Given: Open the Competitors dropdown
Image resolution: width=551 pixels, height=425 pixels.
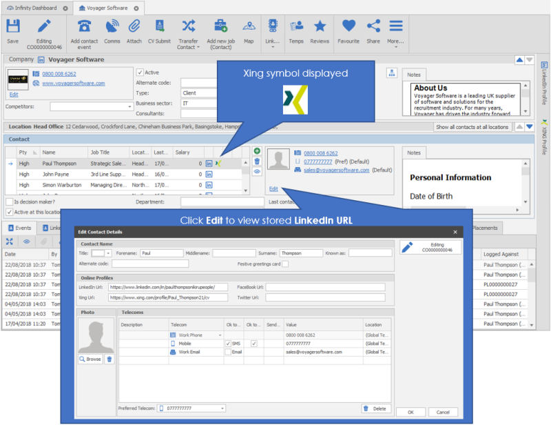Looking at the screenshot, I should [129, 107].
